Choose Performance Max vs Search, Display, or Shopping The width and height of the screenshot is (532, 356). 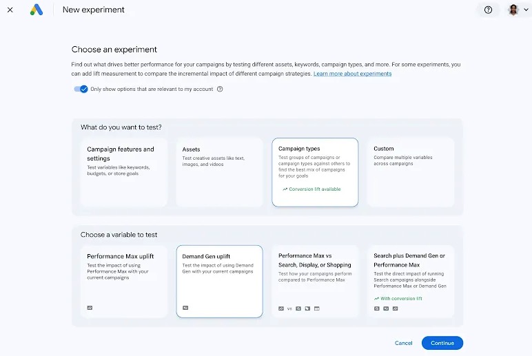coord(315,282)
